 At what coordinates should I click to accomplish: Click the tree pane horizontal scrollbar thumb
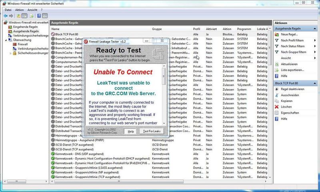17,181
